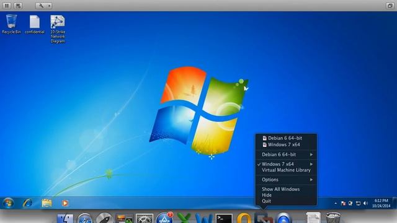Open Terminal from the dock
Image resolution: width=397 pixels, height=223 pixels.
tap(224, 219)
